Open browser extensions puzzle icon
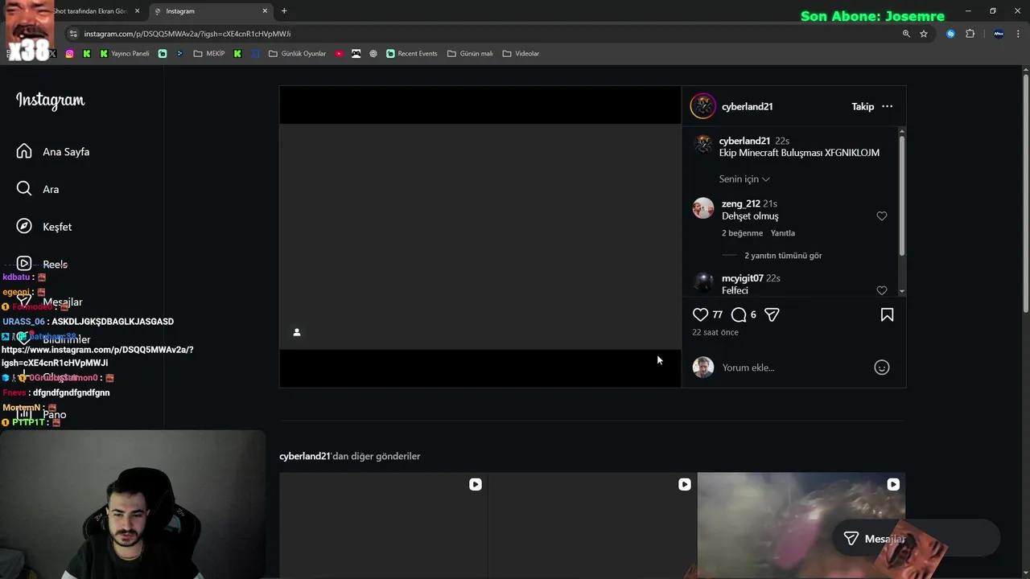Viewport: 1030px width, 579px height. (970, 34)
